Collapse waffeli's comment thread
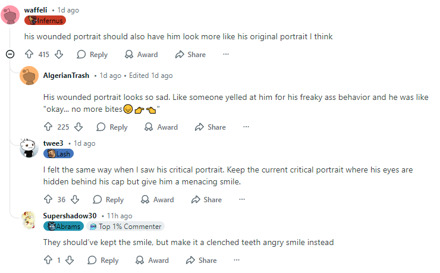The width and height of the screenshot is (440, 273). 10,55
